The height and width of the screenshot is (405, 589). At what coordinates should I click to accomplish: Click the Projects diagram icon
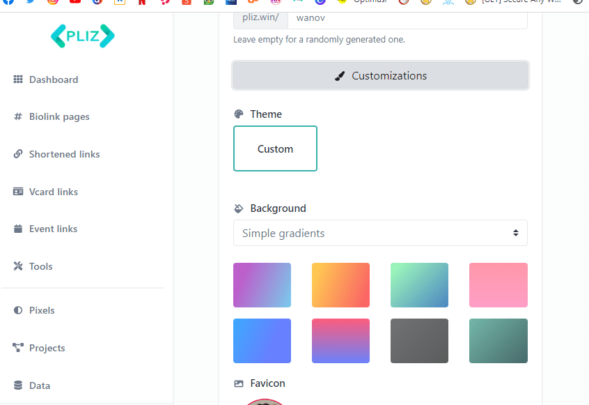click(18, 348)
